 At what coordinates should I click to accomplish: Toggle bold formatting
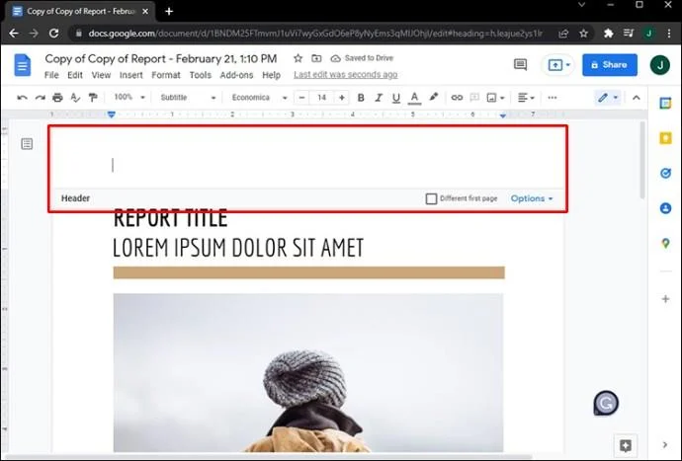pos(361,98)
